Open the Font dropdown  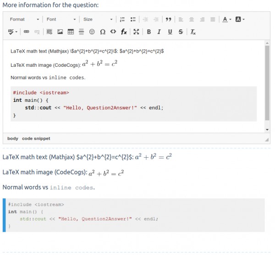[x=61, y=19]
